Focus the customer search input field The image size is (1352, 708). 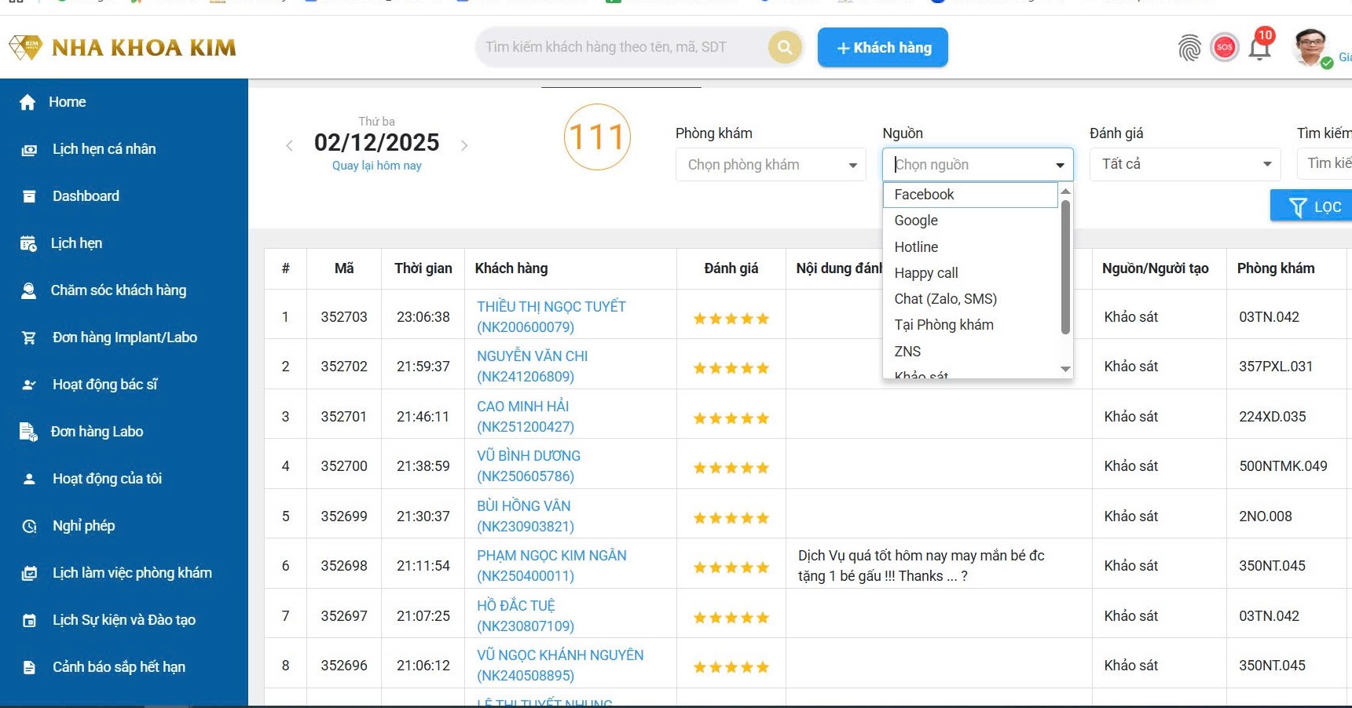[x=621, y=47]
